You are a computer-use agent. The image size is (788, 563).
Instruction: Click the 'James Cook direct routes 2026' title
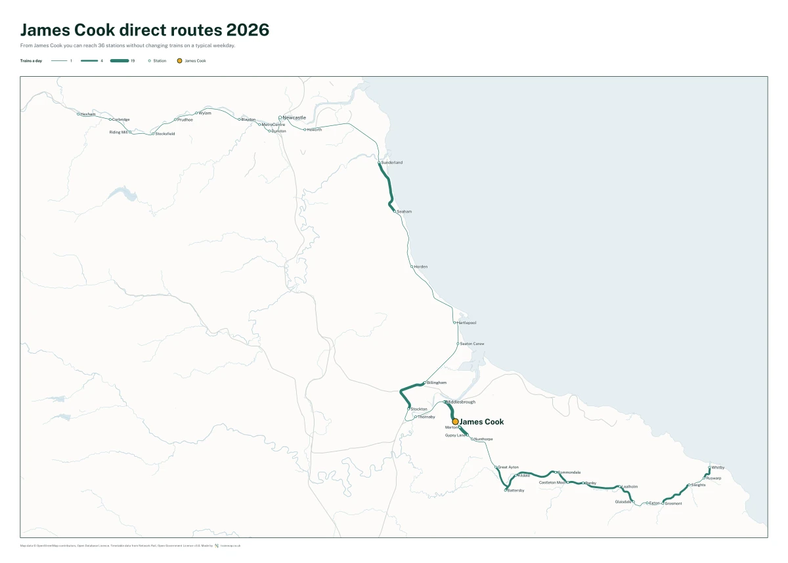click(145, 30)
